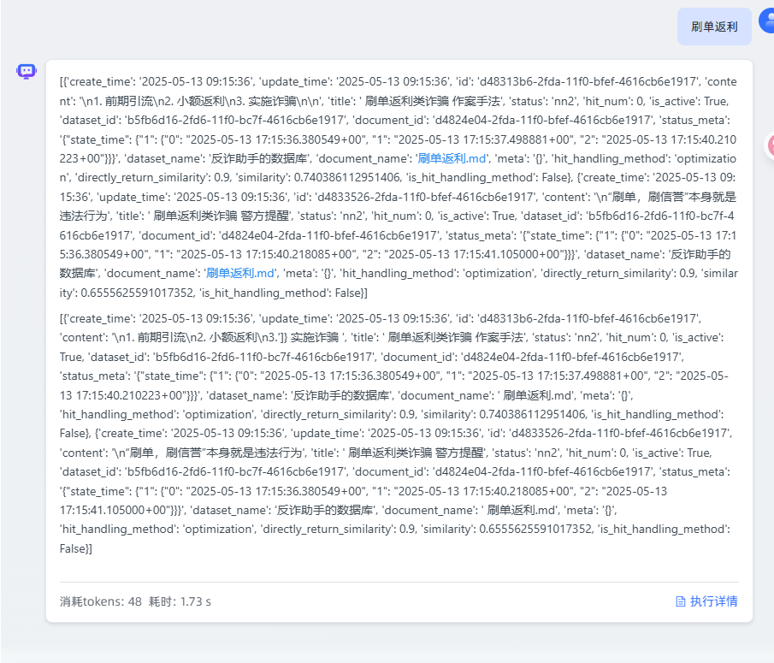Click the 耗时: 1.73 s text
The width and height of the screenshot is (774, 663).
180,601
